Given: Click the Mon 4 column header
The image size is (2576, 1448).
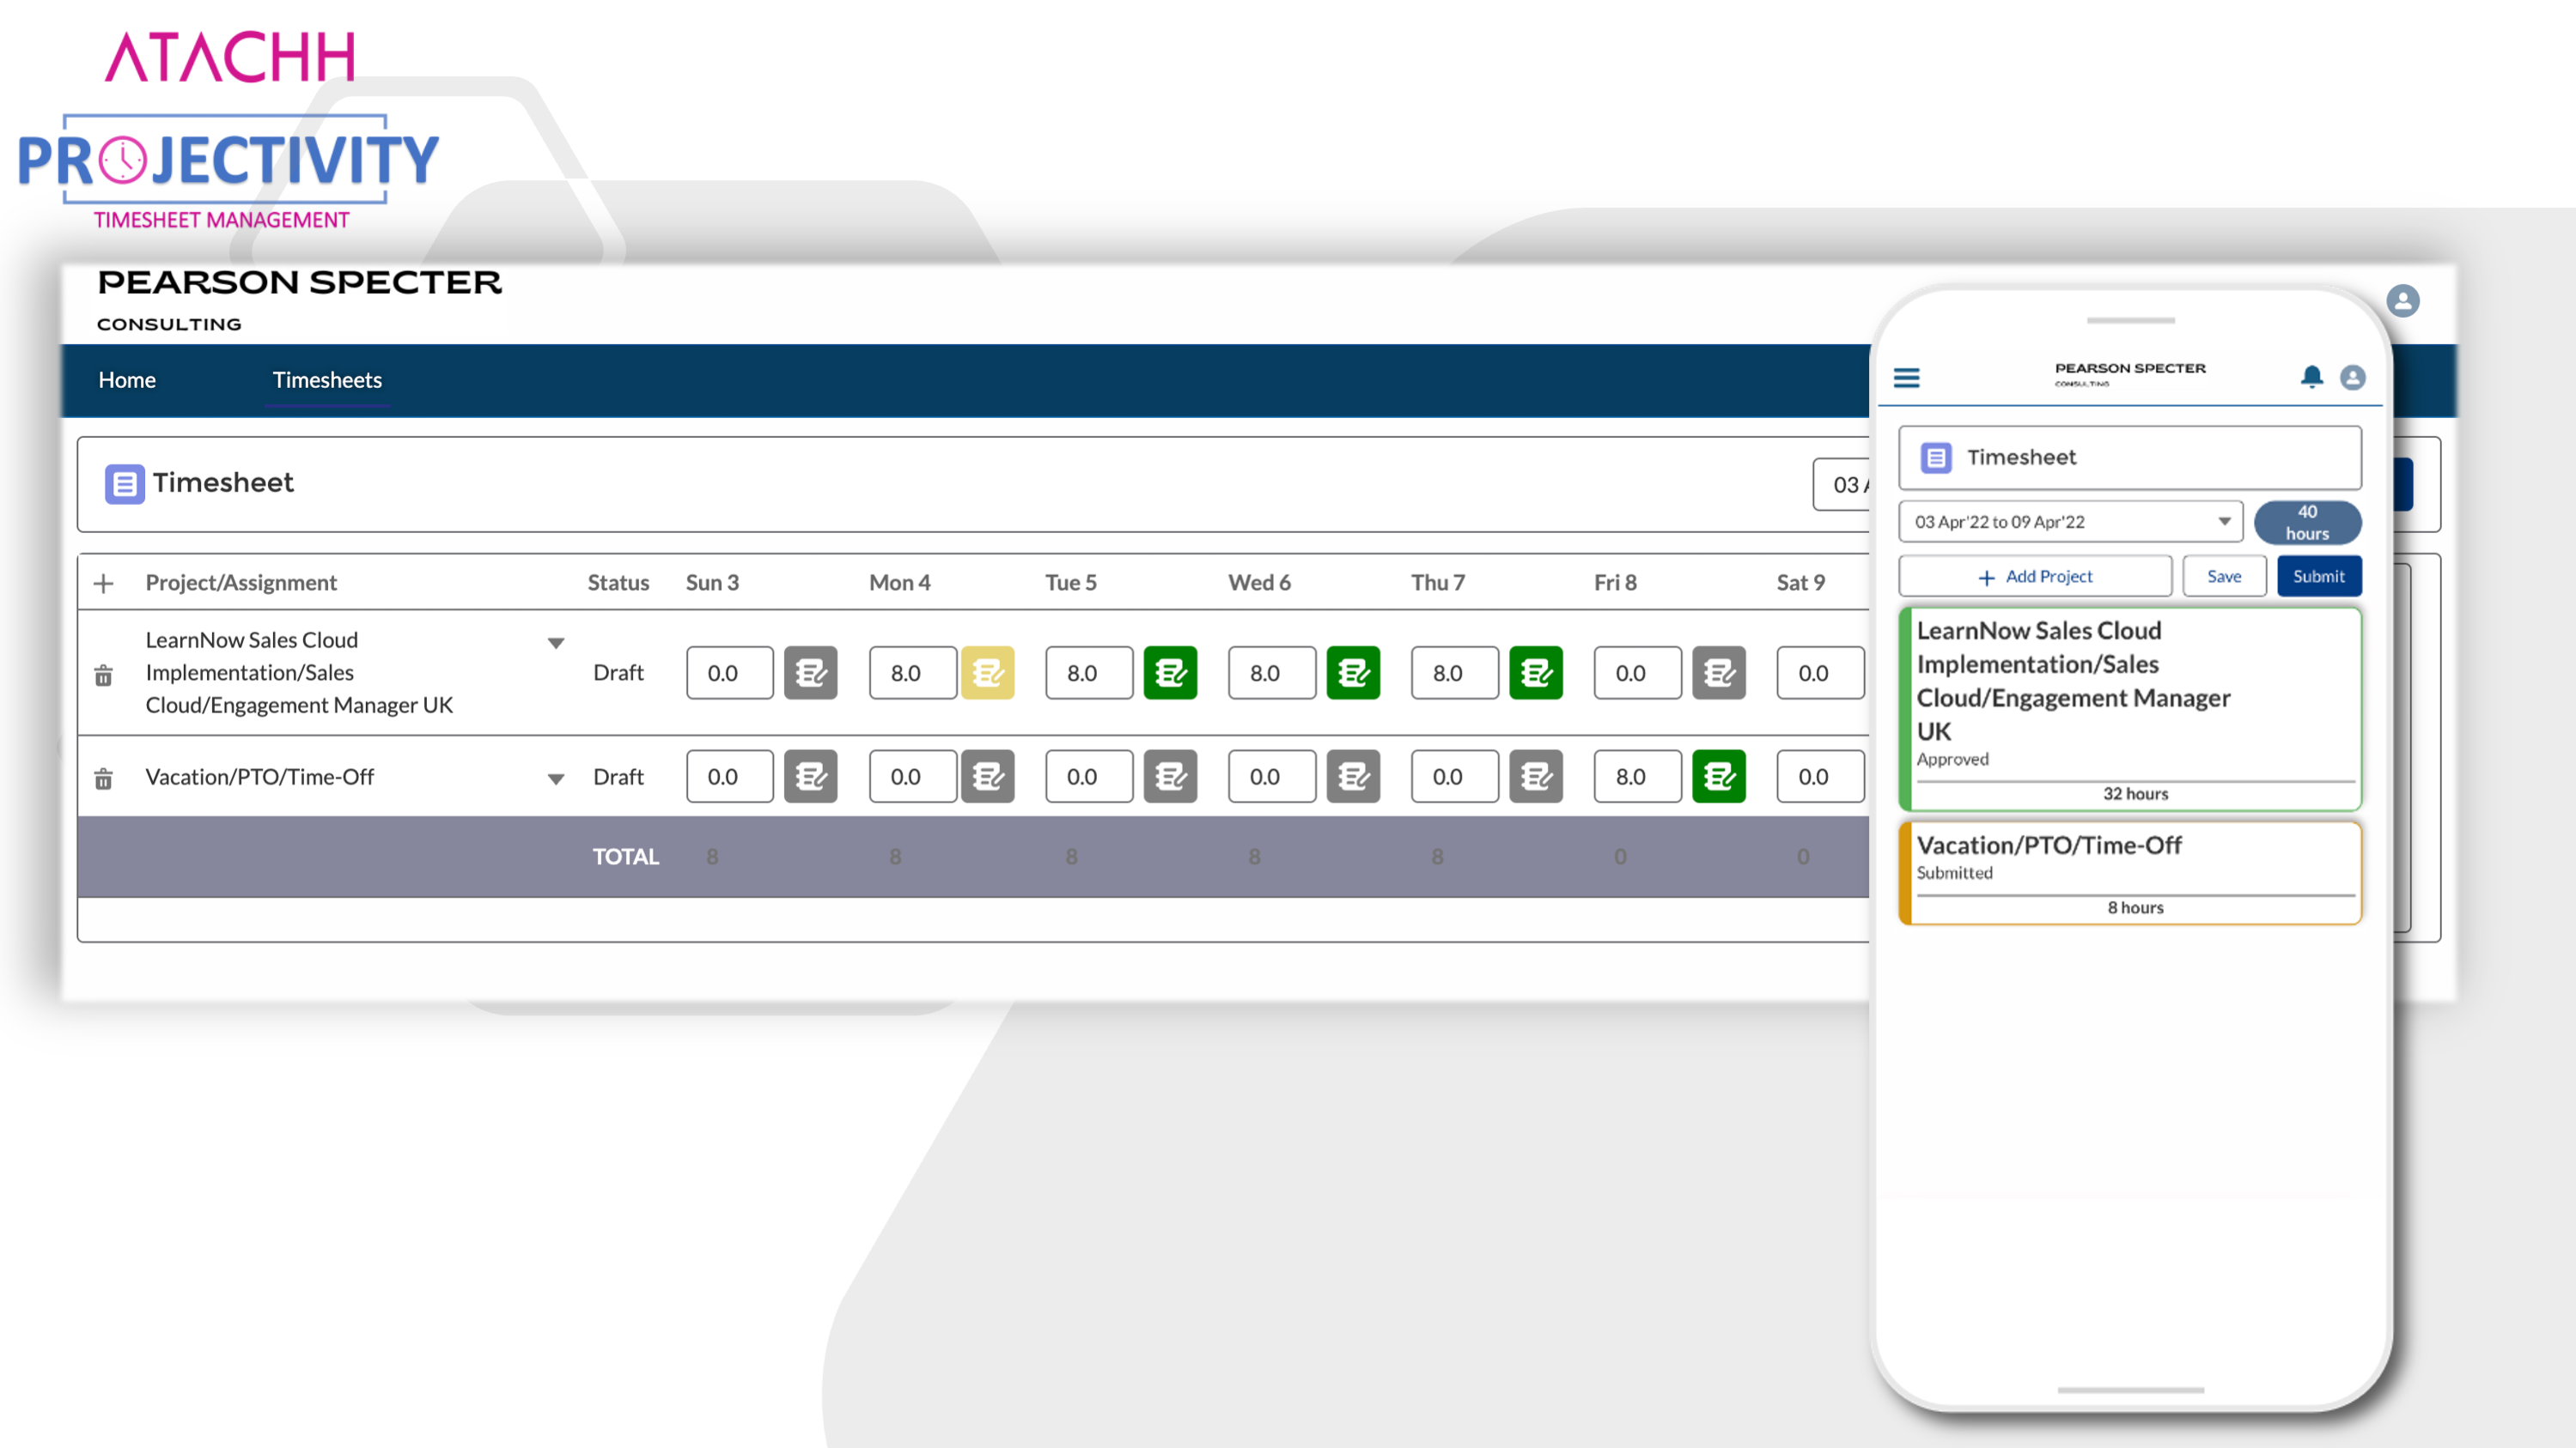Looking at the screenshot, I should coord(899,583).
